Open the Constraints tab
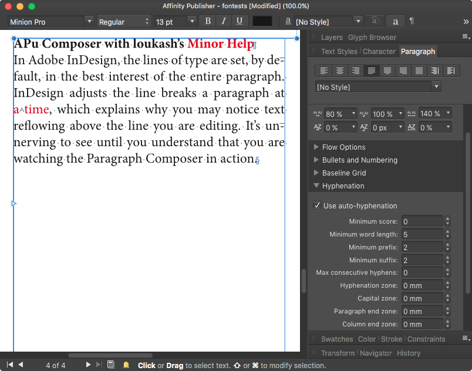Image resolution: width=472 pixels, height=371 pixels. pyautogui.click(x=426, y=339)
